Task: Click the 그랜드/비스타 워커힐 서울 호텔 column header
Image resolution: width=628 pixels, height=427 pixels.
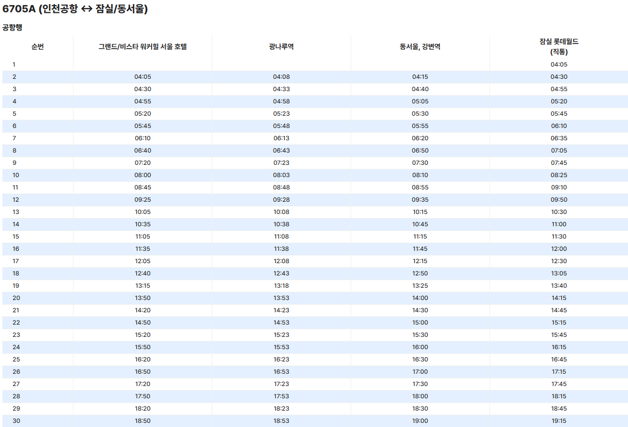Action: point(143,46)
